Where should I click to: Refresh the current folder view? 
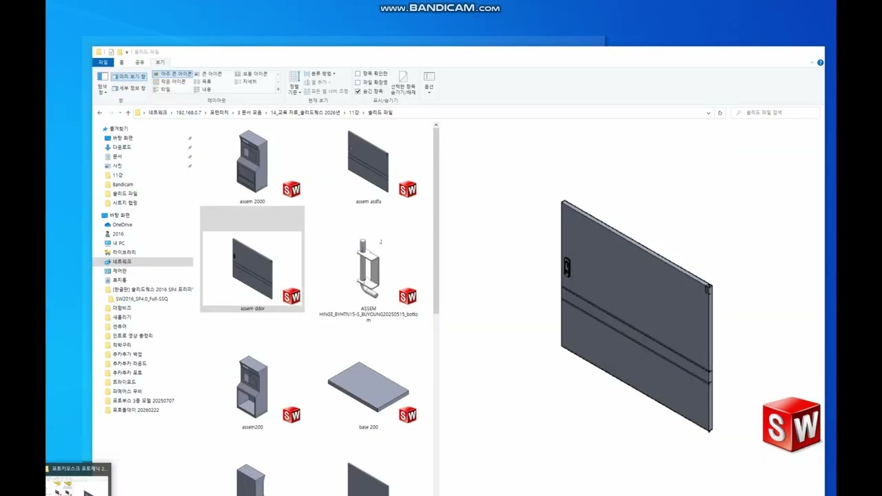pos(720,112)
